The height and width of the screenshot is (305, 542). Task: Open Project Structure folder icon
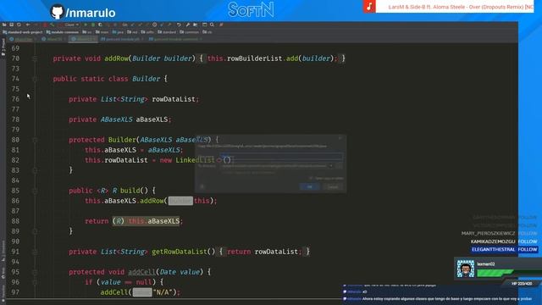(196, 25)
